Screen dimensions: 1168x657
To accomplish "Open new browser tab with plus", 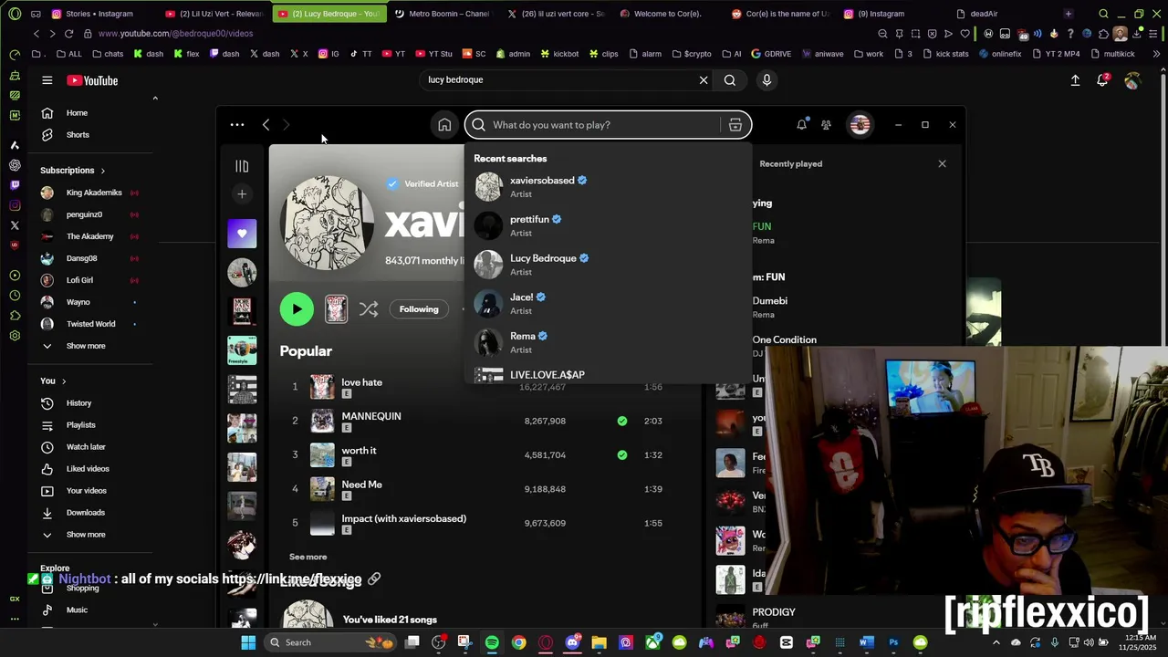I will (1069, 14).
